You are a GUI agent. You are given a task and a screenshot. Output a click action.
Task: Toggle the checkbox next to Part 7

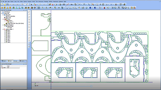tap(6, 39)
